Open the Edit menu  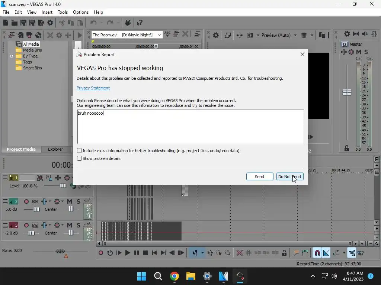[18, 12]
